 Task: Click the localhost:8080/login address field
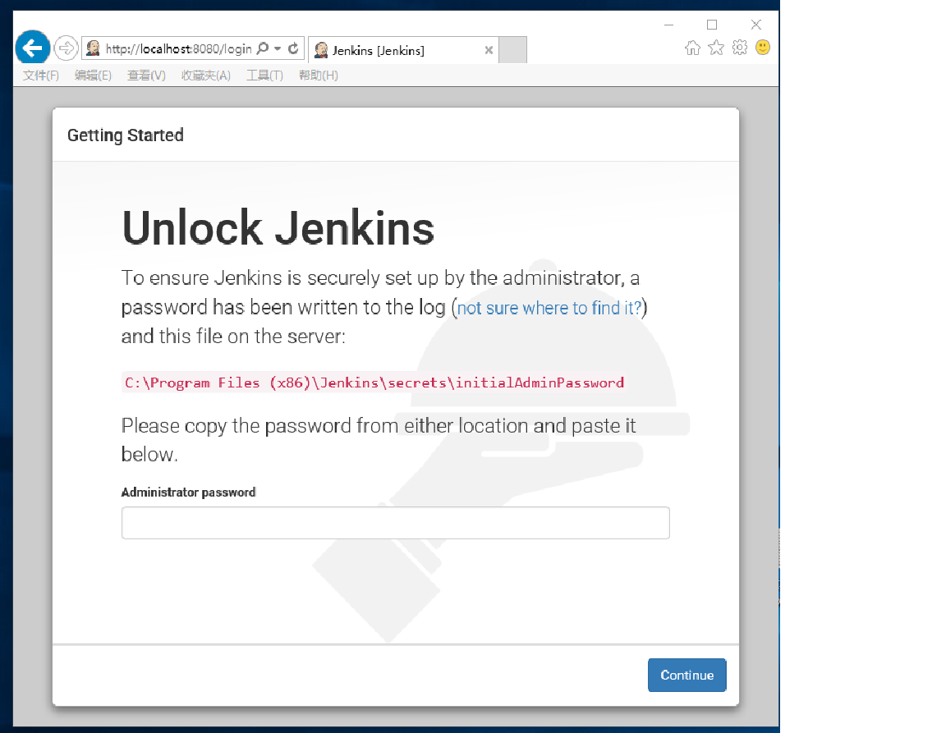(178, 49)
